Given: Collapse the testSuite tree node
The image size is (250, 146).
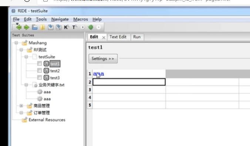Looking at the screenshot, I should [26, 57].
